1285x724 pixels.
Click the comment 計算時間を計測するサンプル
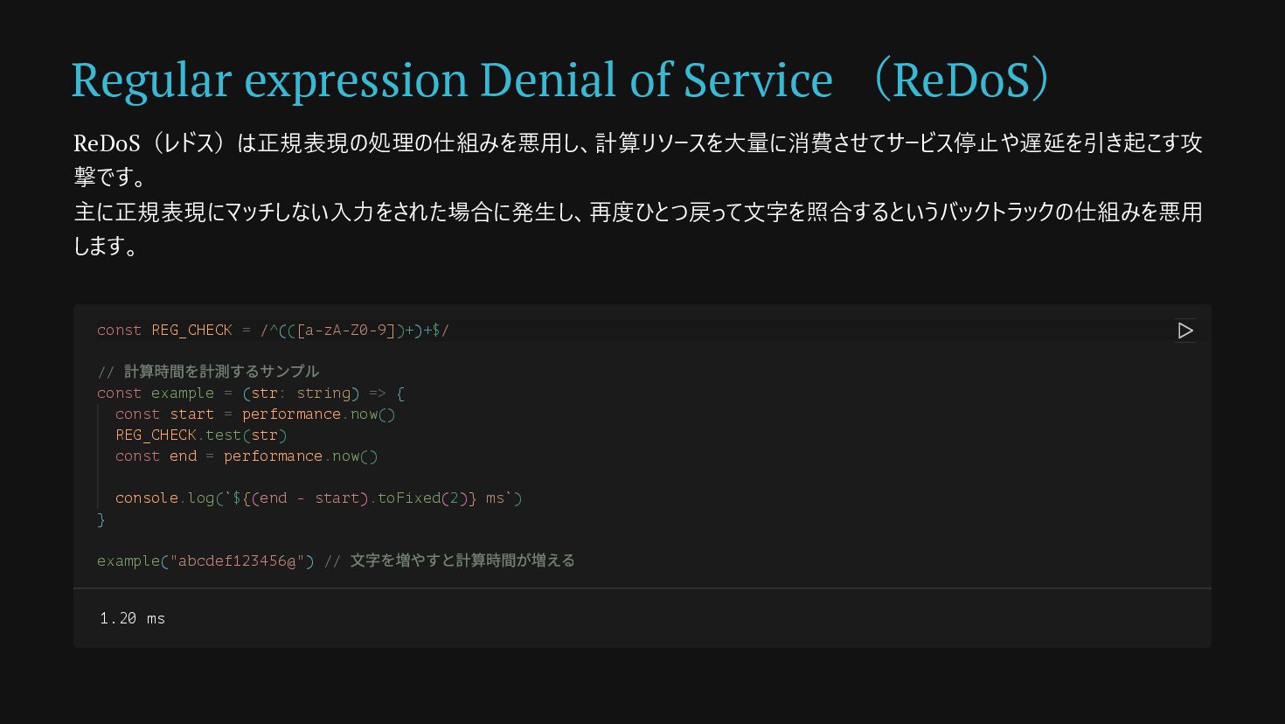(x=221, y=372)
